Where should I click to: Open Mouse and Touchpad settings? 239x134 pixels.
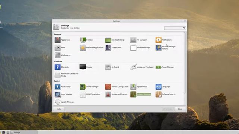tap(142, 67)
